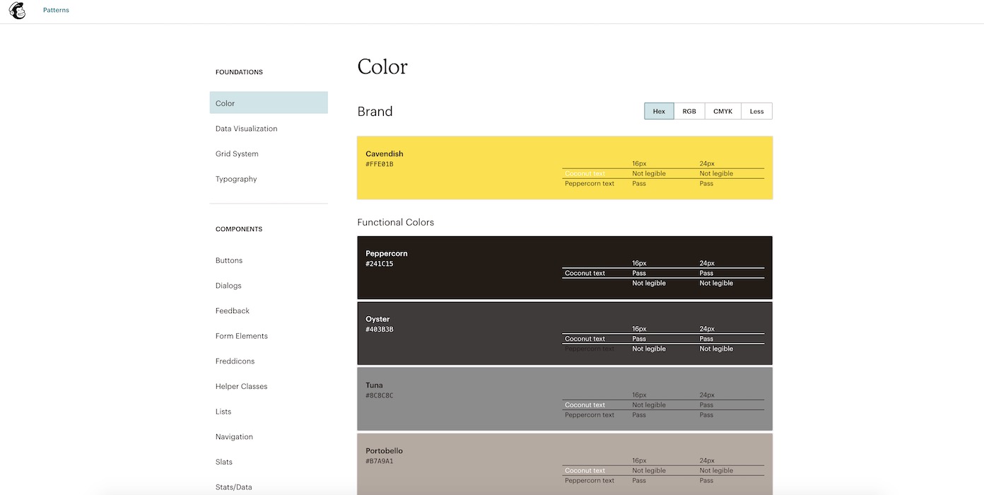Click Coconut text row in Peppercorn table
The width and height of the screenshot is (984, 495).
(x=663, y=273)
